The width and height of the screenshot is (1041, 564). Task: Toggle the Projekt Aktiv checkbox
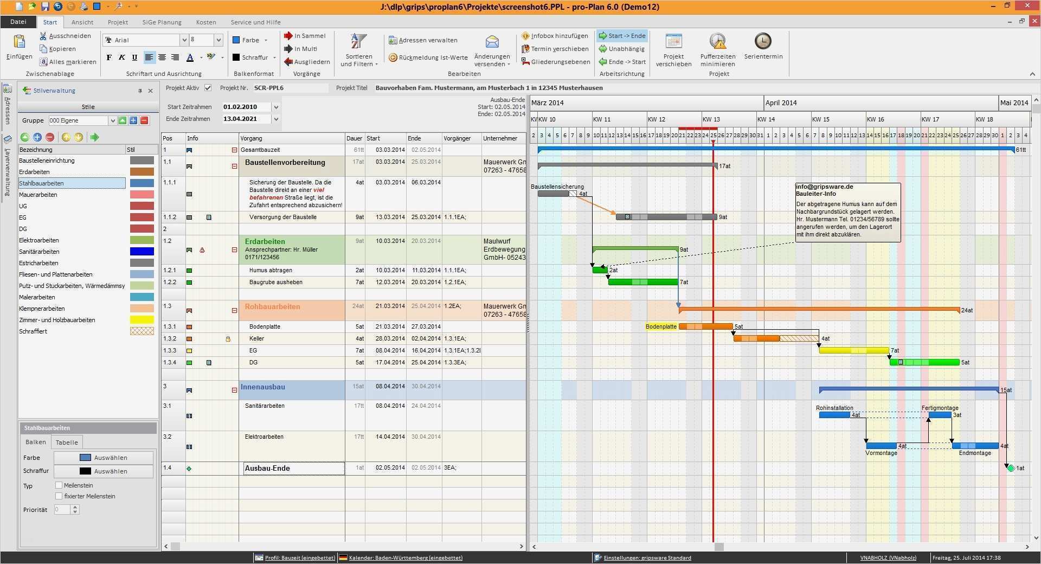click(208, 88)
